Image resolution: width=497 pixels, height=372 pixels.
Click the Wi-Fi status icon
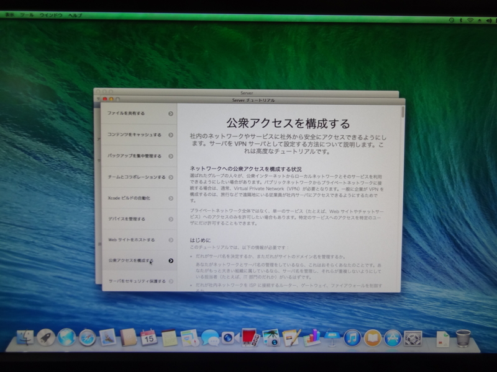(470, 20)
